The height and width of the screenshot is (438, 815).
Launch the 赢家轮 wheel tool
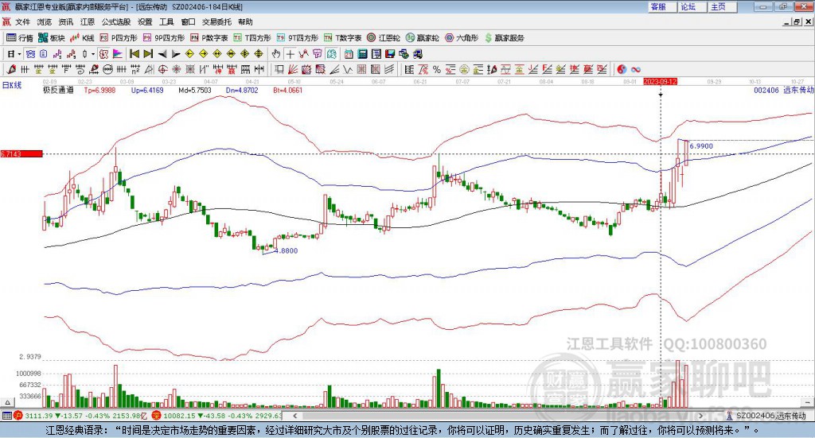(x=423, y=38)
